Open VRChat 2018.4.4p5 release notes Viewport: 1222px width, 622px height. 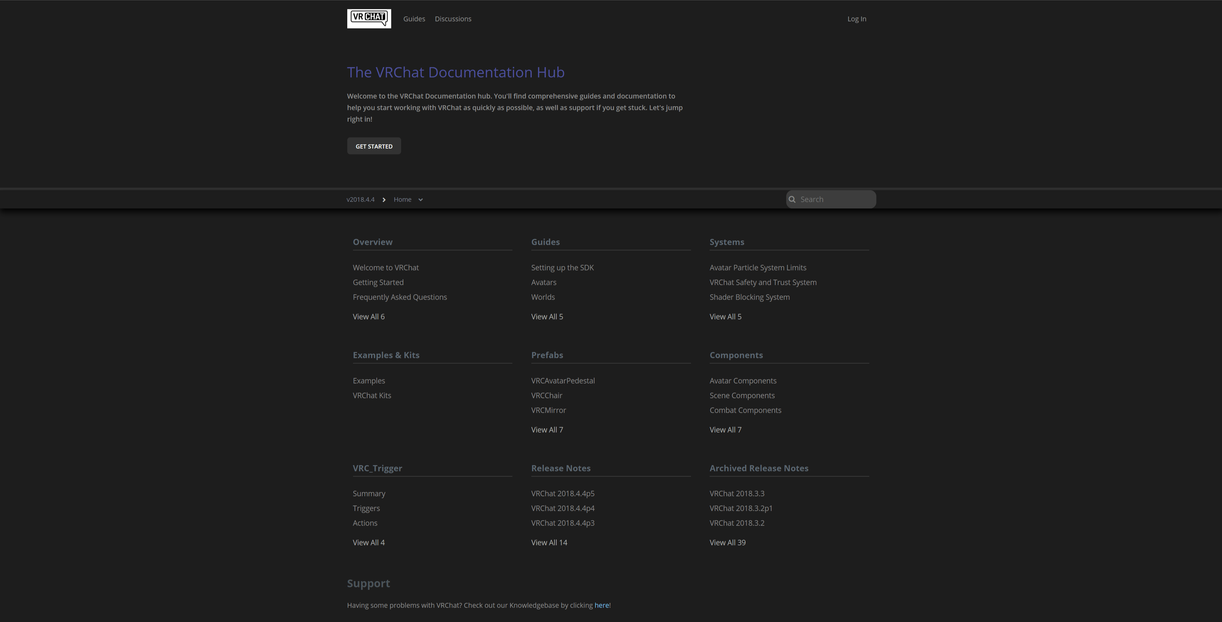coord(563,493)
